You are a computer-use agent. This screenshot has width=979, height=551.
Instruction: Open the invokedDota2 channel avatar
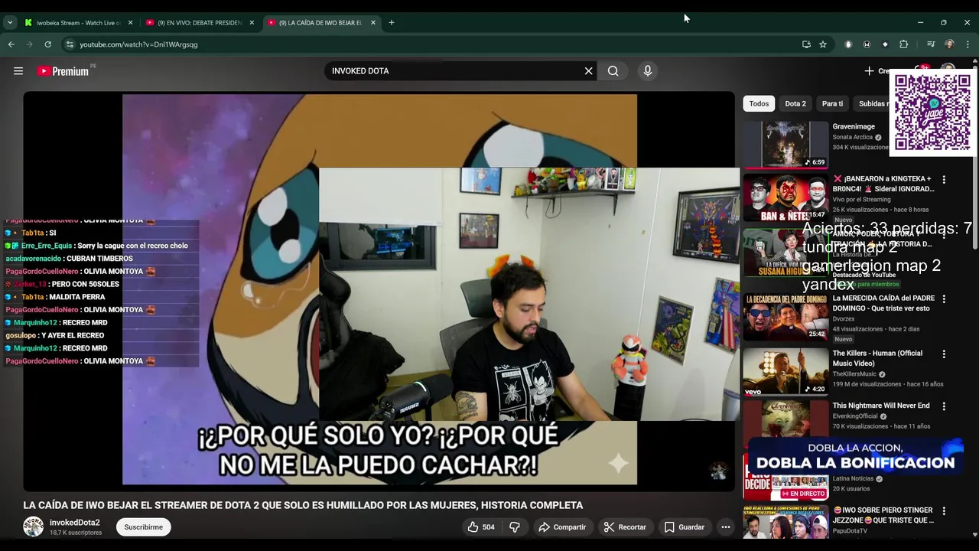tap(34, 527)
